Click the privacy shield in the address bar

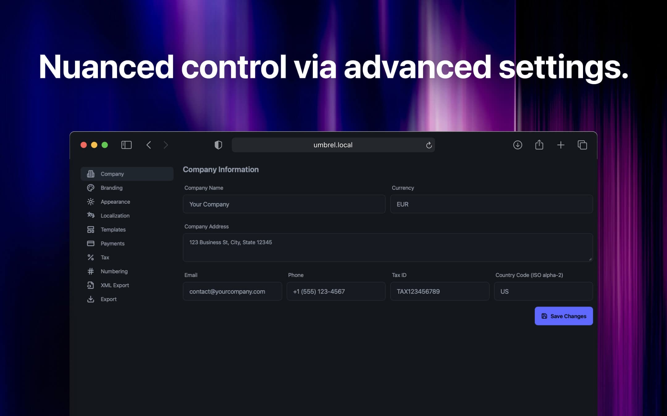pyautogui.click(x=218, y=145)
